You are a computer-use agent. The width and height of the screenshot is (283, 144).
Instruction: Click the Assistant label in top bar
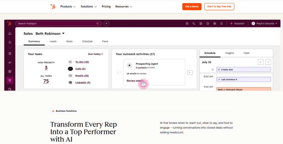[x=239, y=24]
